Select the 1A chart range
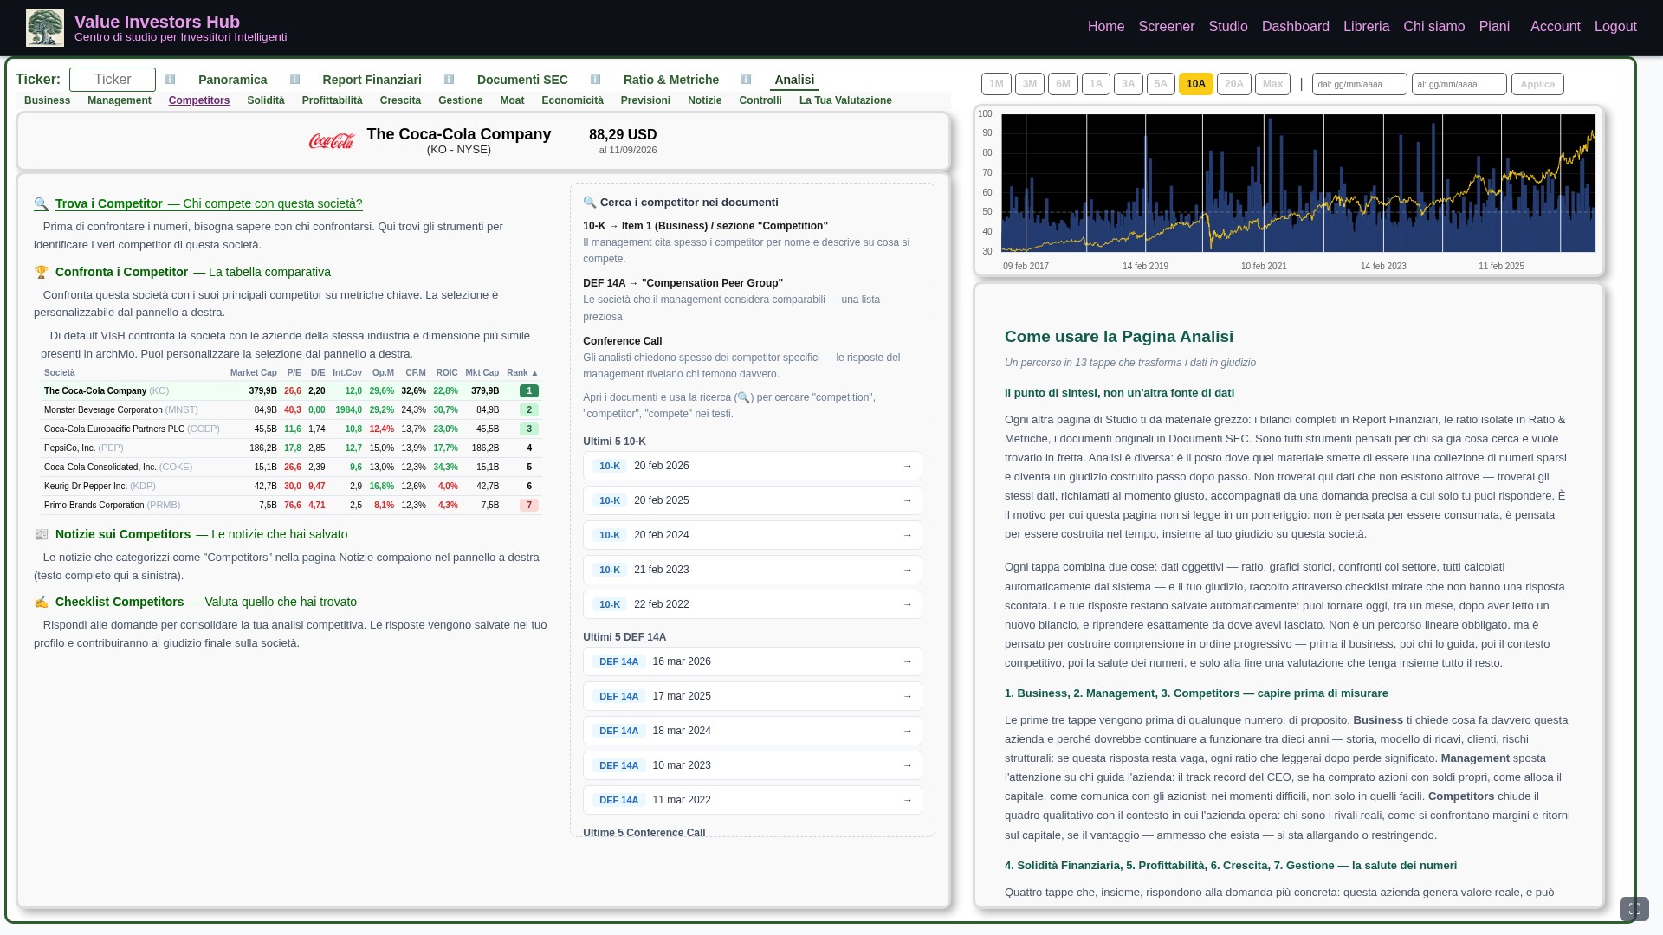The image size is (1663, 935). tap(1096, 84)
